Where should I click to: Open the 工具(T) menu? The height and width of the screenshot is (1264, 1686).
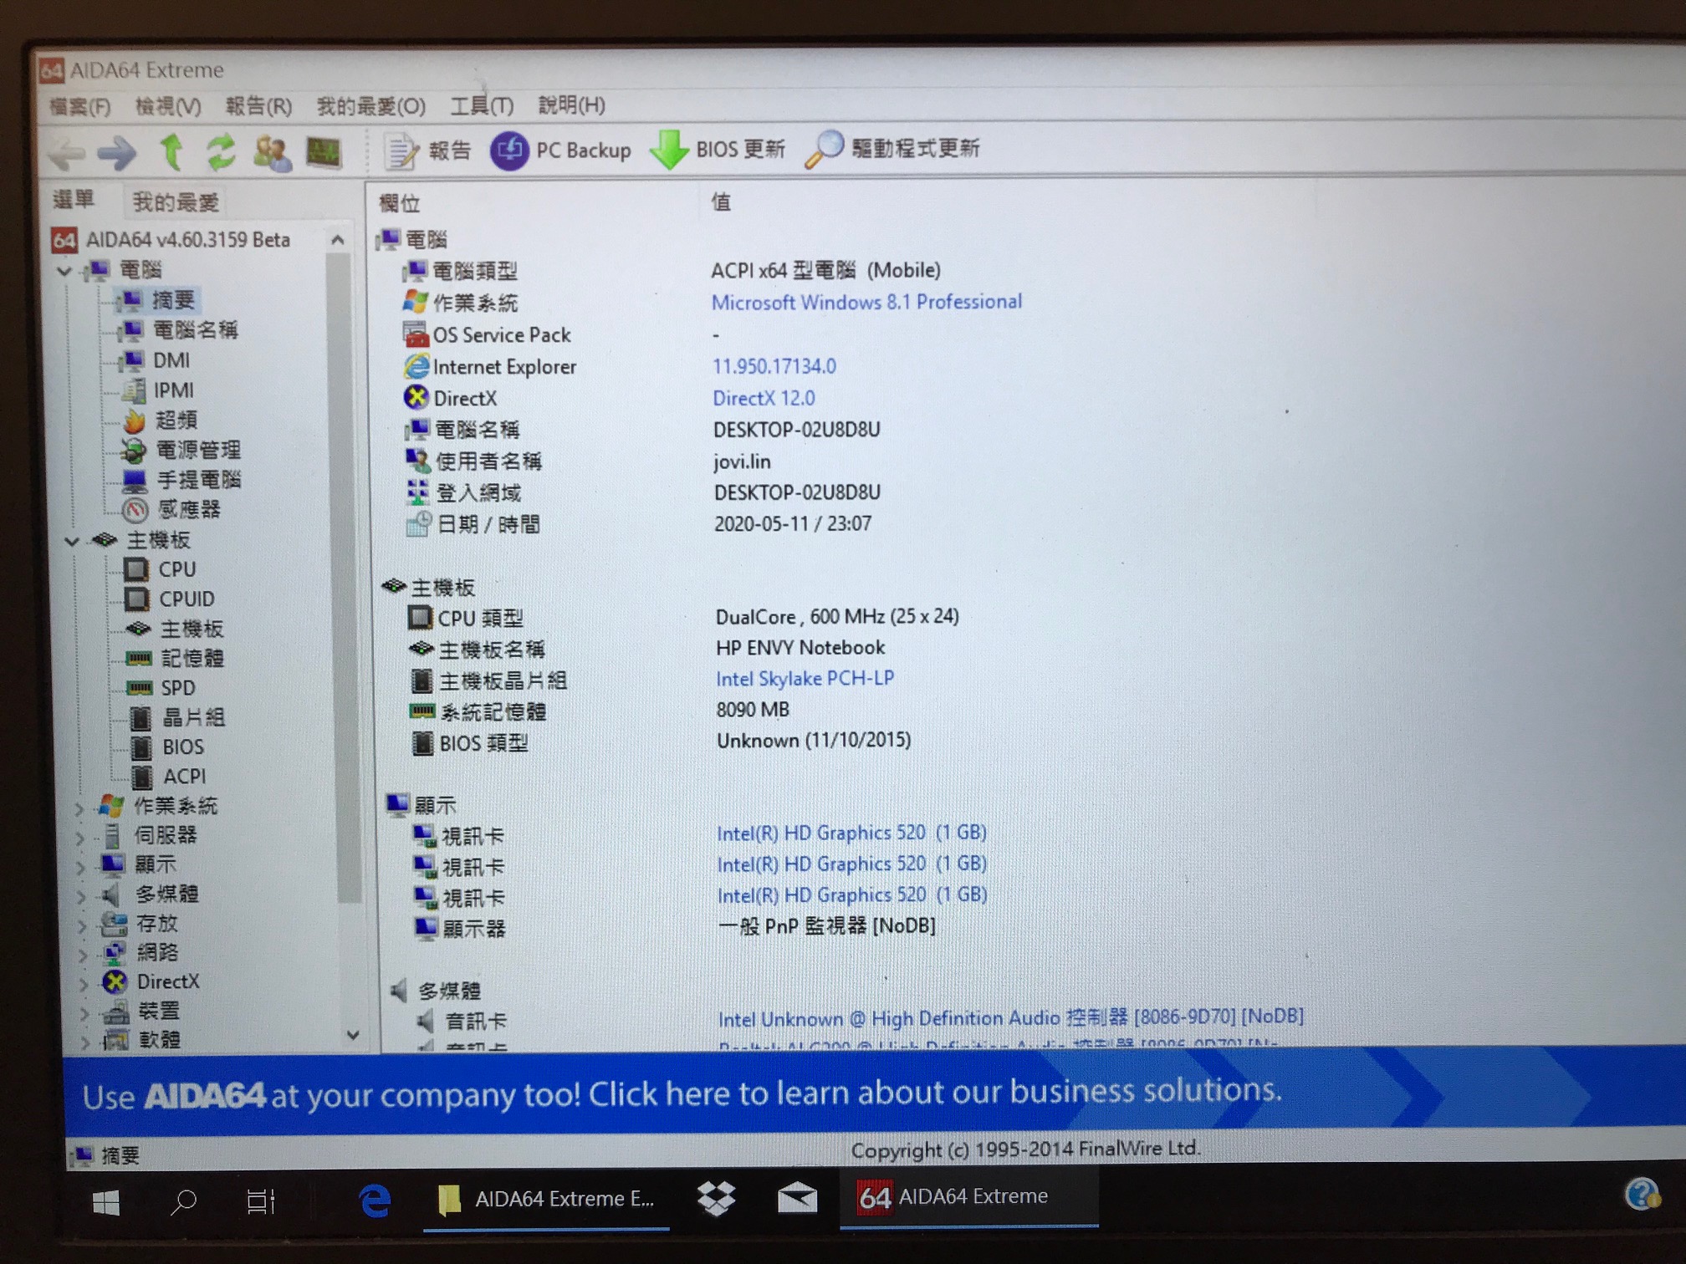point(482,105)
